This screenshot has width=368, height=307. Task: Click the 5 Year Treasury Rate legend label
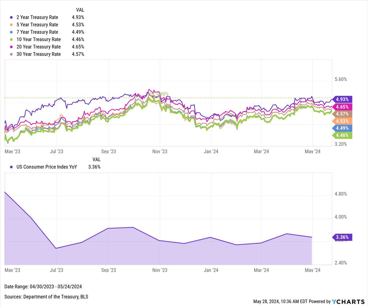[37, 25]
